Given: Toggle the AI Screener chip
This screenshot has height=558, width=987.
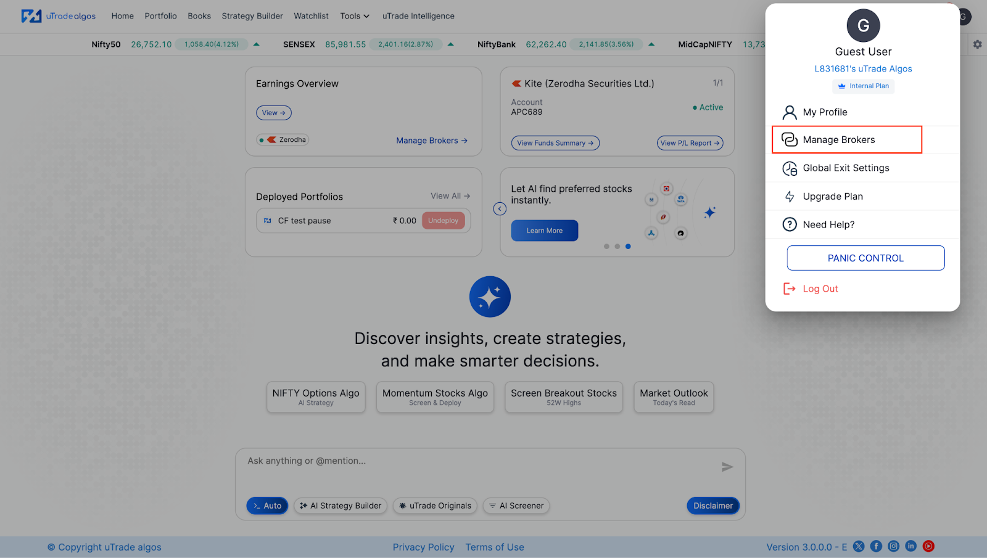Looking at the screenshot, I should [x=516, y=506].
